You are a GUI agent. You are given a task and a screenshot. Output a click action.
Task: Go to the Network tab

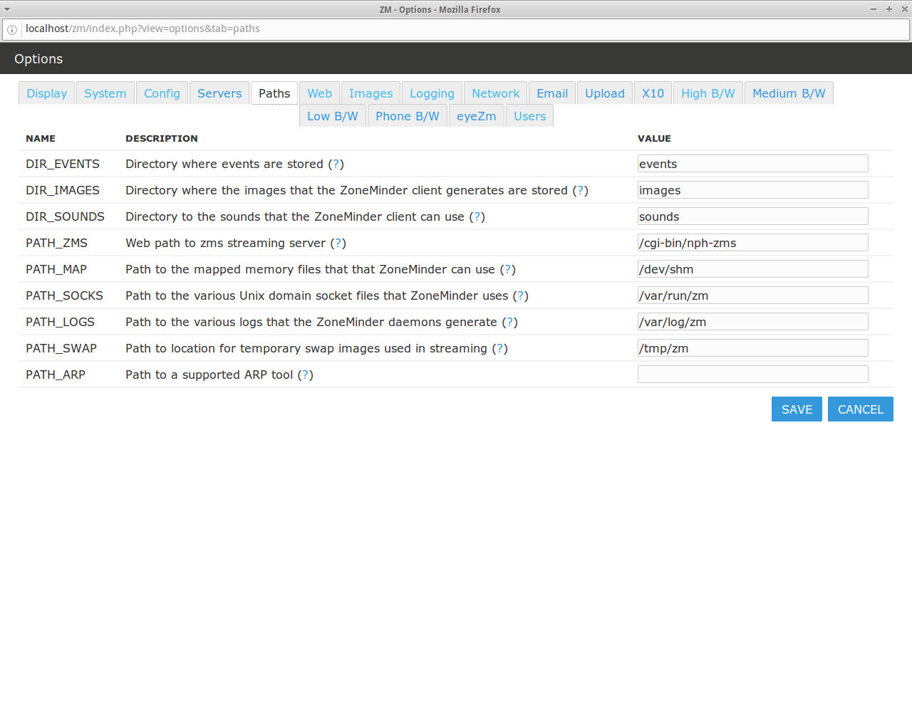[x=496, y=93]
